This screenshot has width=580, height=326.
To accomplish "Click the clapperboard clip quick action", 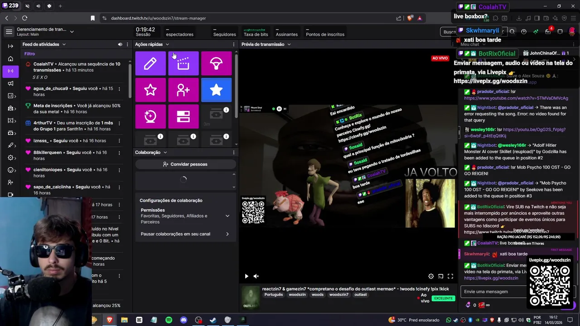I will point(183,63).
